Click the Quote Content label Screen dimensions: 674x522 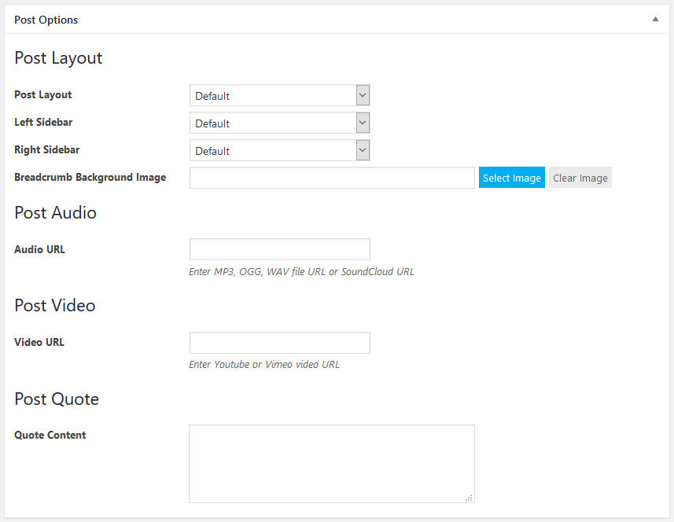50,436
